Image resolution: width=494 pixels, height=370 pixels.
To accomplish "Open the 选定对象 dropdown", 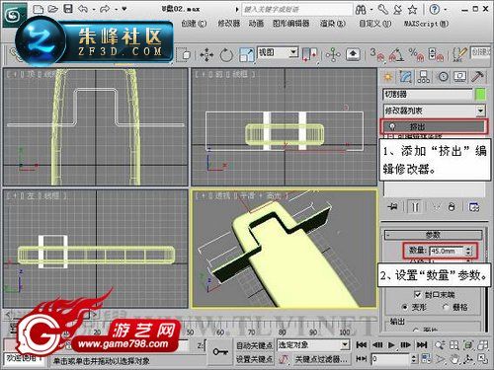I will [313, 344].
